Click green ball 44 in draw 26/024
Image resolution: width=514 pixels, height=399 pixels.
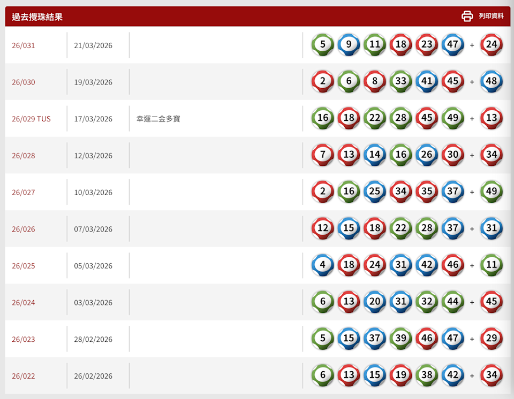point(452,302)
